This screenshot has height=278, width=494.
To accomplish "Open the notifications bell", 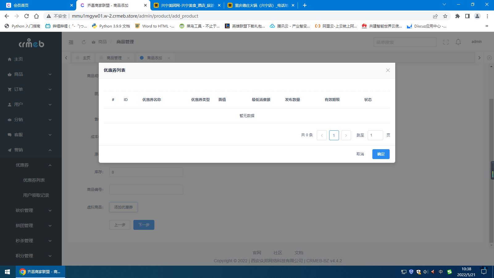I will [458, 42].
